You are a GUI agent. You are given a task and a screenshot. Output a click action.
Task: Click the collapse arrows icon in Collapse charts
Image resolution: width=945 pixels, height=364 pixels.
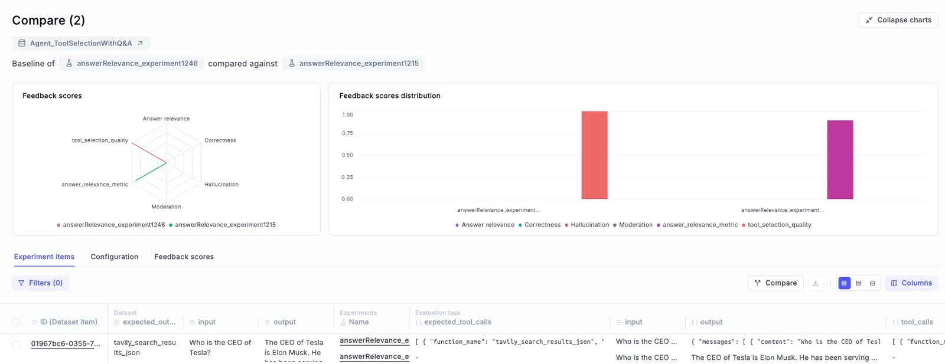tap(869, 20)
